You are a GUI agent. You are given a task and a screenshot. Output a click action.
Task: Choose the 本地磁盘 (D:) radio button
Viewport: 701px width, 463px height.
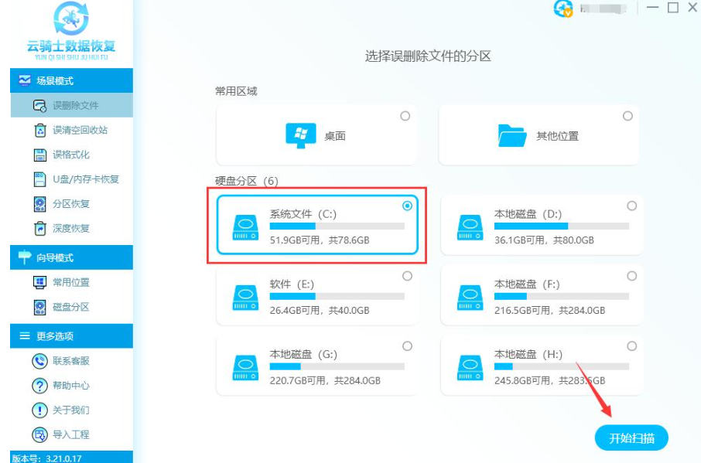(x=631, y=206)
